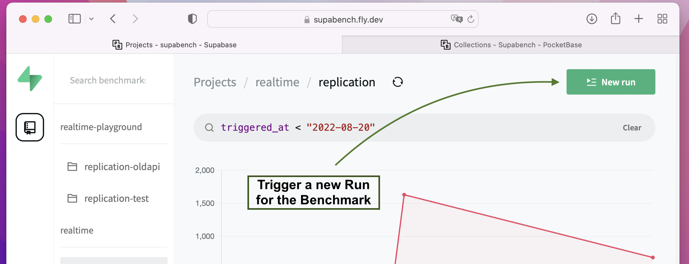Reload the page from the address bar

[x=471, y=19]
